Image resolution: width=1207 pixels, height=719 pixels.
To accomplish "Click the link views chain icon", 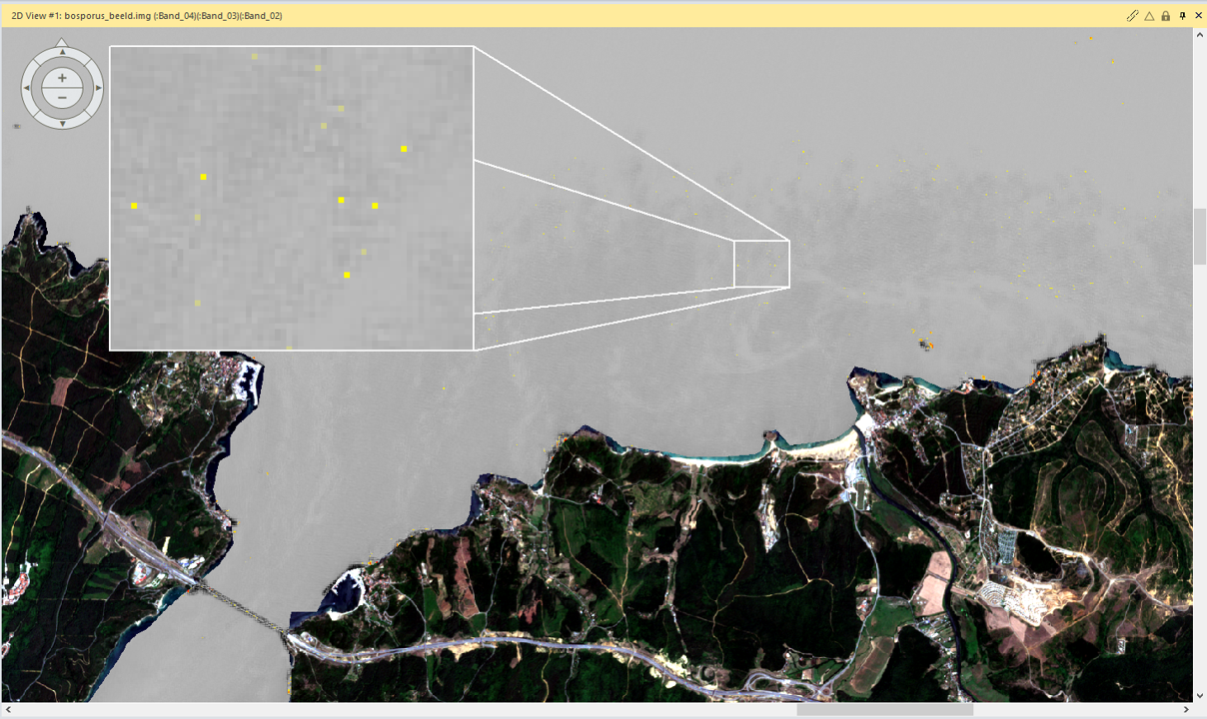I will coord(1132,15).
